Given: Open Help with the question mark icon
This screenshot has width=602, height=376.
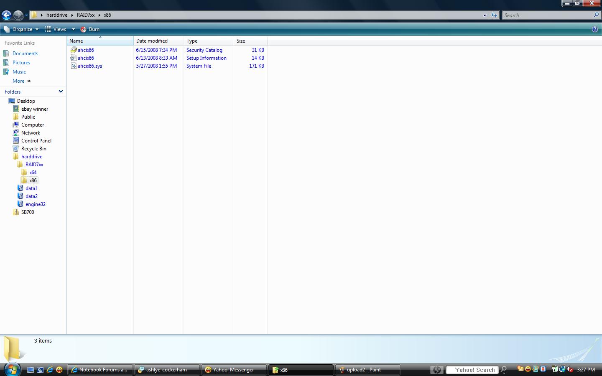Looking at the screenshot, I should [x=595, y=29].
